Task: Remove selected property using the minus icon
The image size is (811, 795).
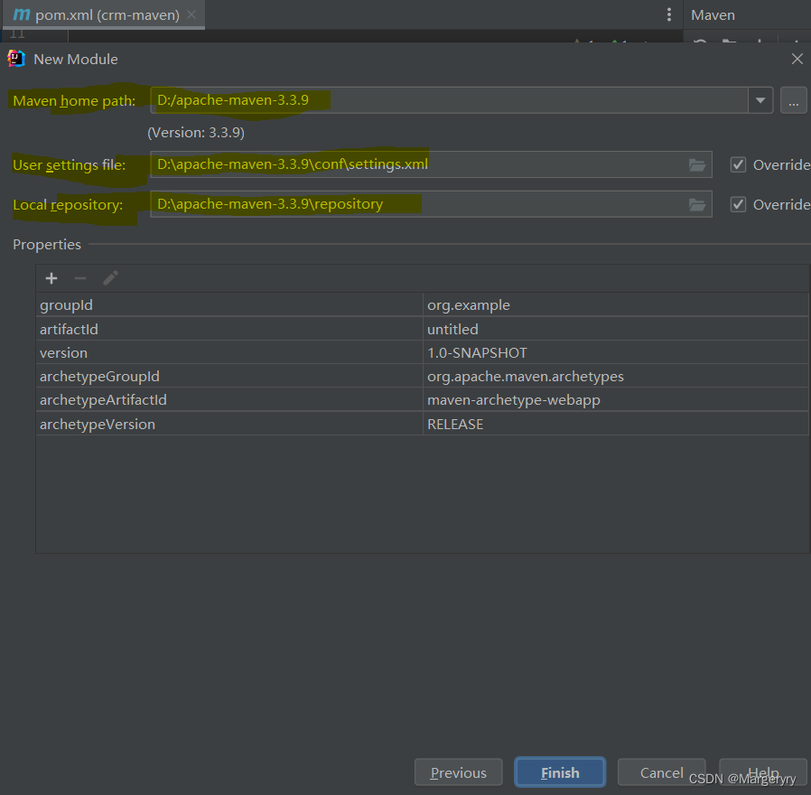Action: [80, 278]
